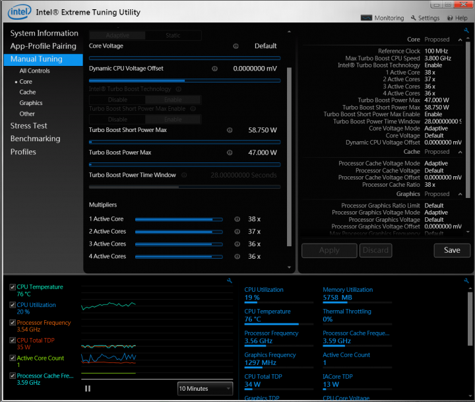This screenshot has height=402, width=475.
Task: Select All Controls under Manual Tuning
Action: click(34, 71)
